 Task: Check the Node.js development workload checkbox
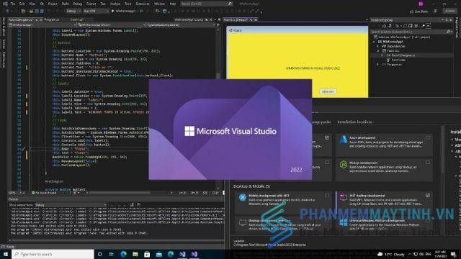point(428,163)
